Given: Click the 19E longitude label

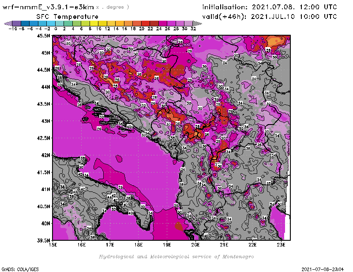Looking at the screenshot, I should pyautogui.click(x=167, y=245).
